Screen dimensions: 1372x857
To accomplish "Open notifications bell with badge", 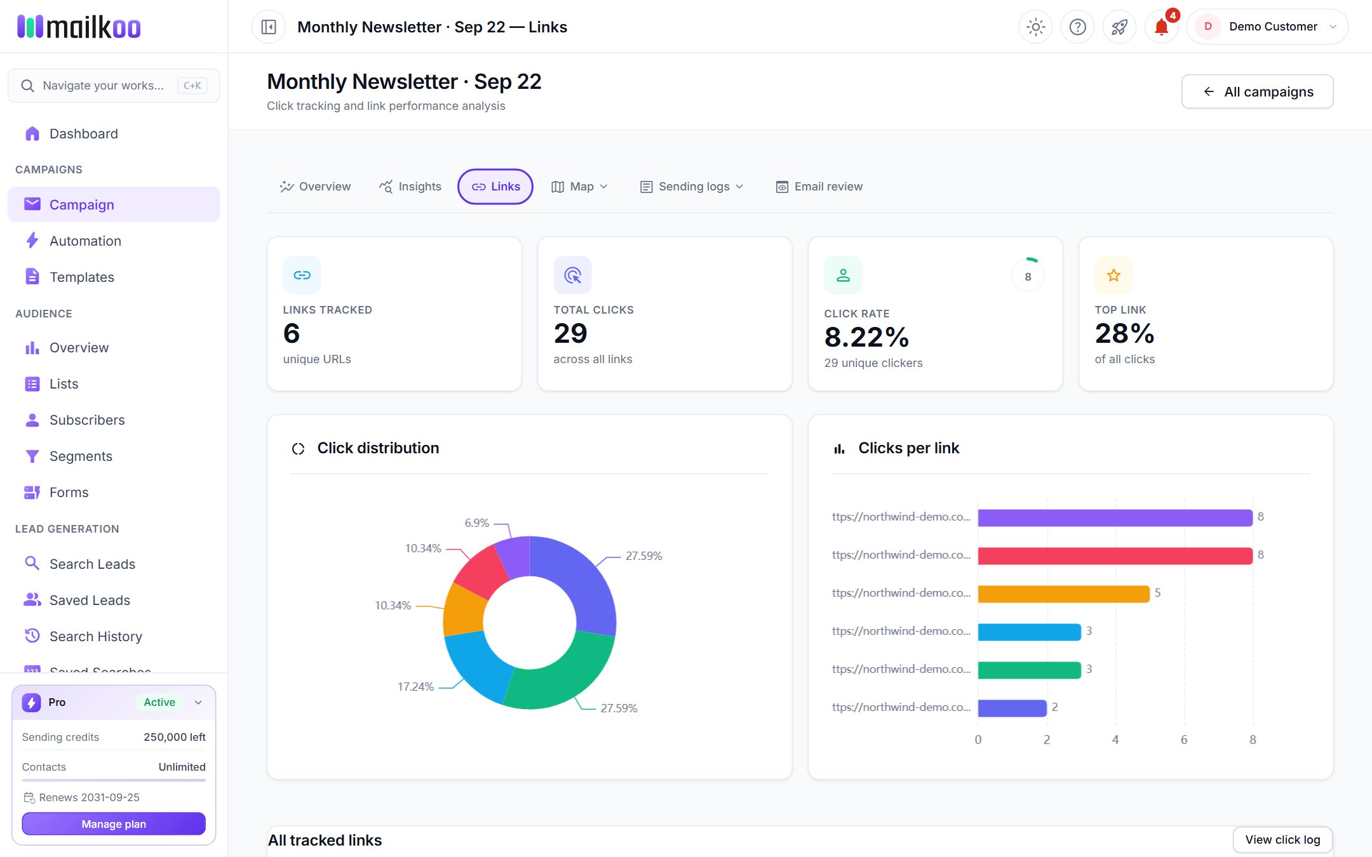I will pyautogui.click(x=1161, y=27).
